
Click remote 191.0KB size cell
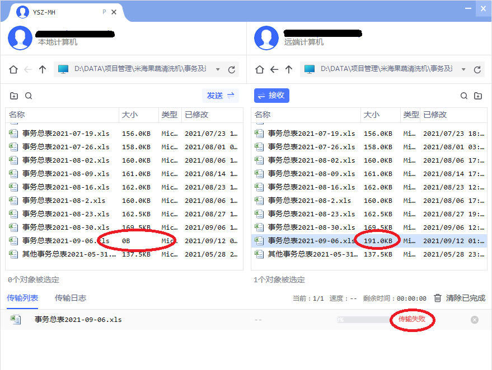pos(378,241)
